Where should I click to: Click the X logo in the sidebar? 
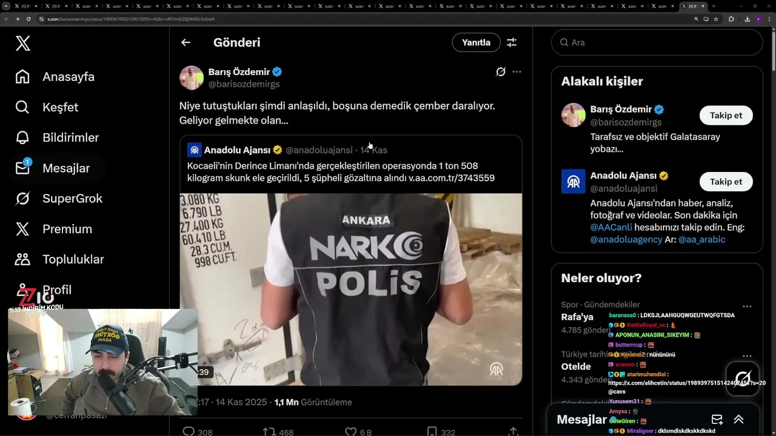[23, 43]
